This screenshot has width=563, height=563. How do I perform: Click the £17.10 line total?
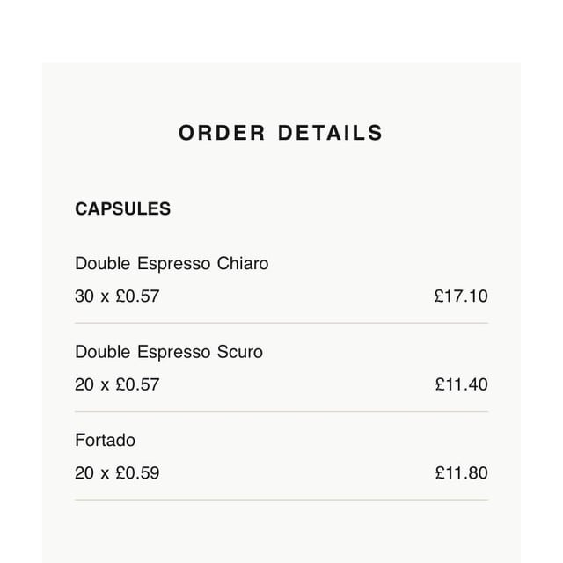coord(460,296)
